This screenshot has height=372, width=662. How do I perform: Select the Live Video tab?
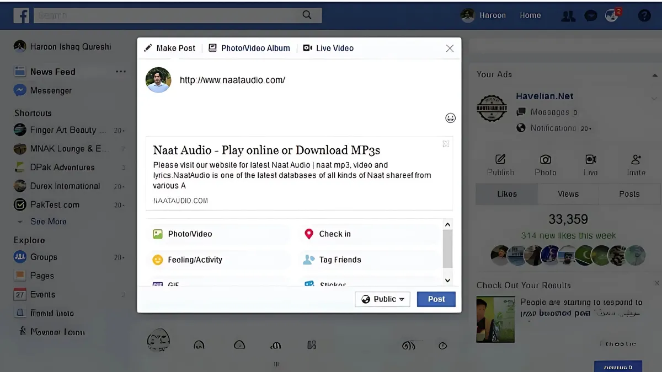coord(328,48)
